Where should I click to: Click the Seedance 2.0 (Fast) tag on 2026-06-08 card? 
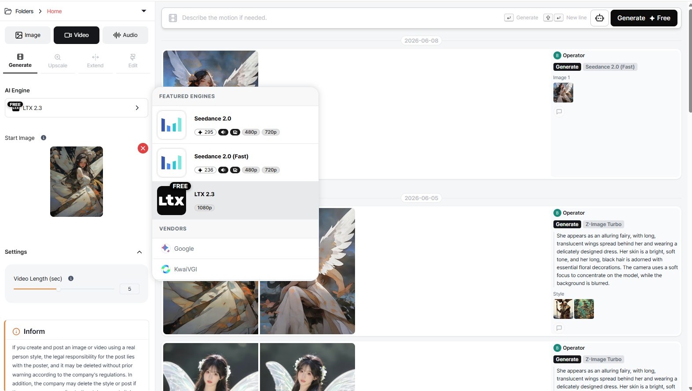[610, 67]
